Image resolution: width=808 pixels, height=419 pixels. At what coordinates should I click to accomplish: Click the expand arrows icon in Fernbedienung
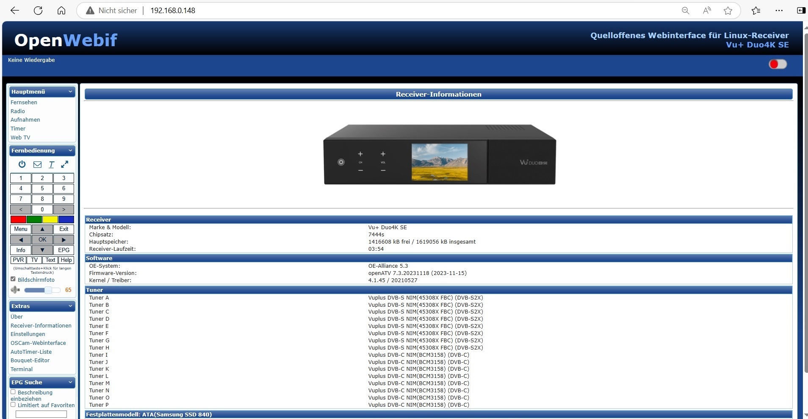pyautogui.click(x=65, y=164)
